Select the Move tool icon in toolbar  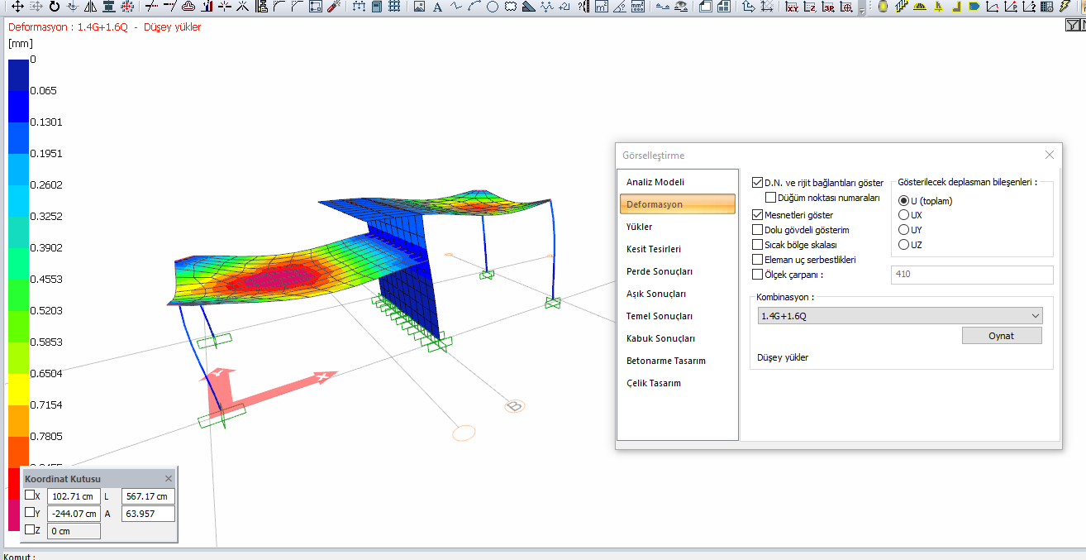17,7
